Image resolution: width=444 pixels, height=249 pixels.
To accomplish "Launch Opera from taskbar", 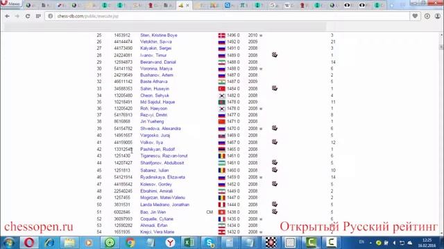I will 29,243.
